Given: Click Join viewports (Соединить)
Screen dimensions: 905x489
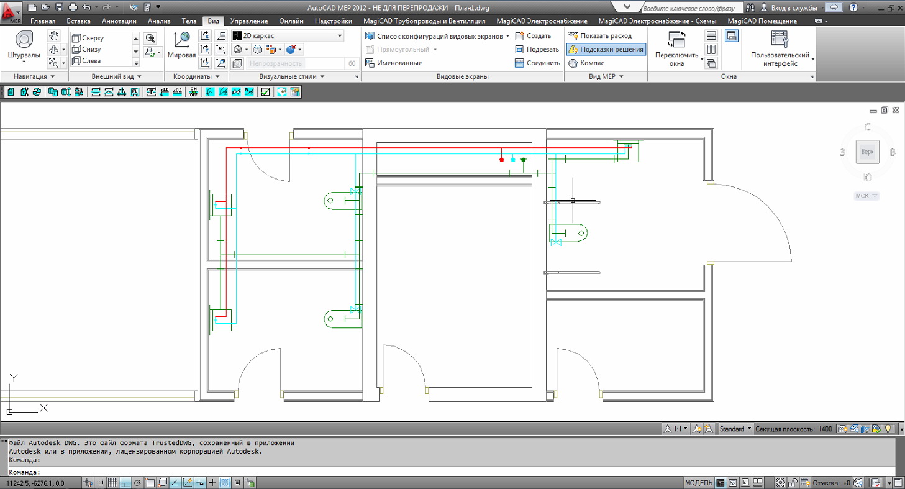Looking at the screenshot, I should (537, 63).
